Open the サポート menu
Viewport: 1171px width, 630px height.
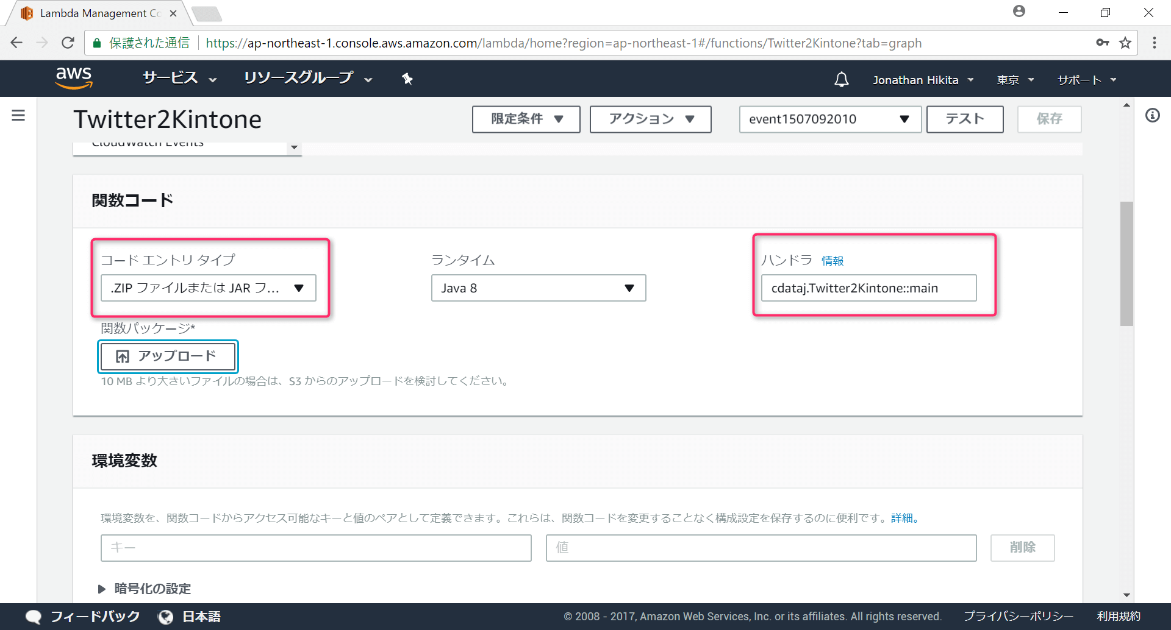click(1087, 80)
